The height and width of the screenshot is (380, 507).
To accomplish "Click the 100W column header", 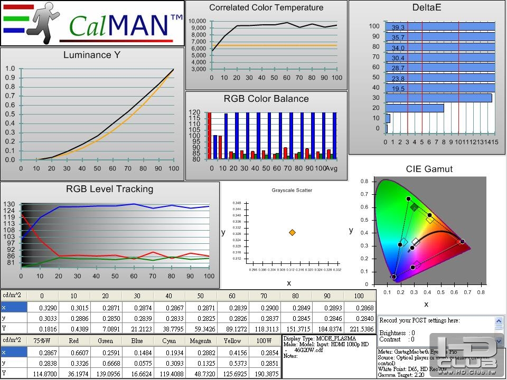I will point(265,340).
